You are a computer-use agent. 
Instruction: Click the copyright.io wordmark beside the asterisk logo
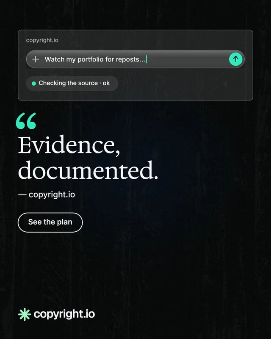[x=64, y=314]
